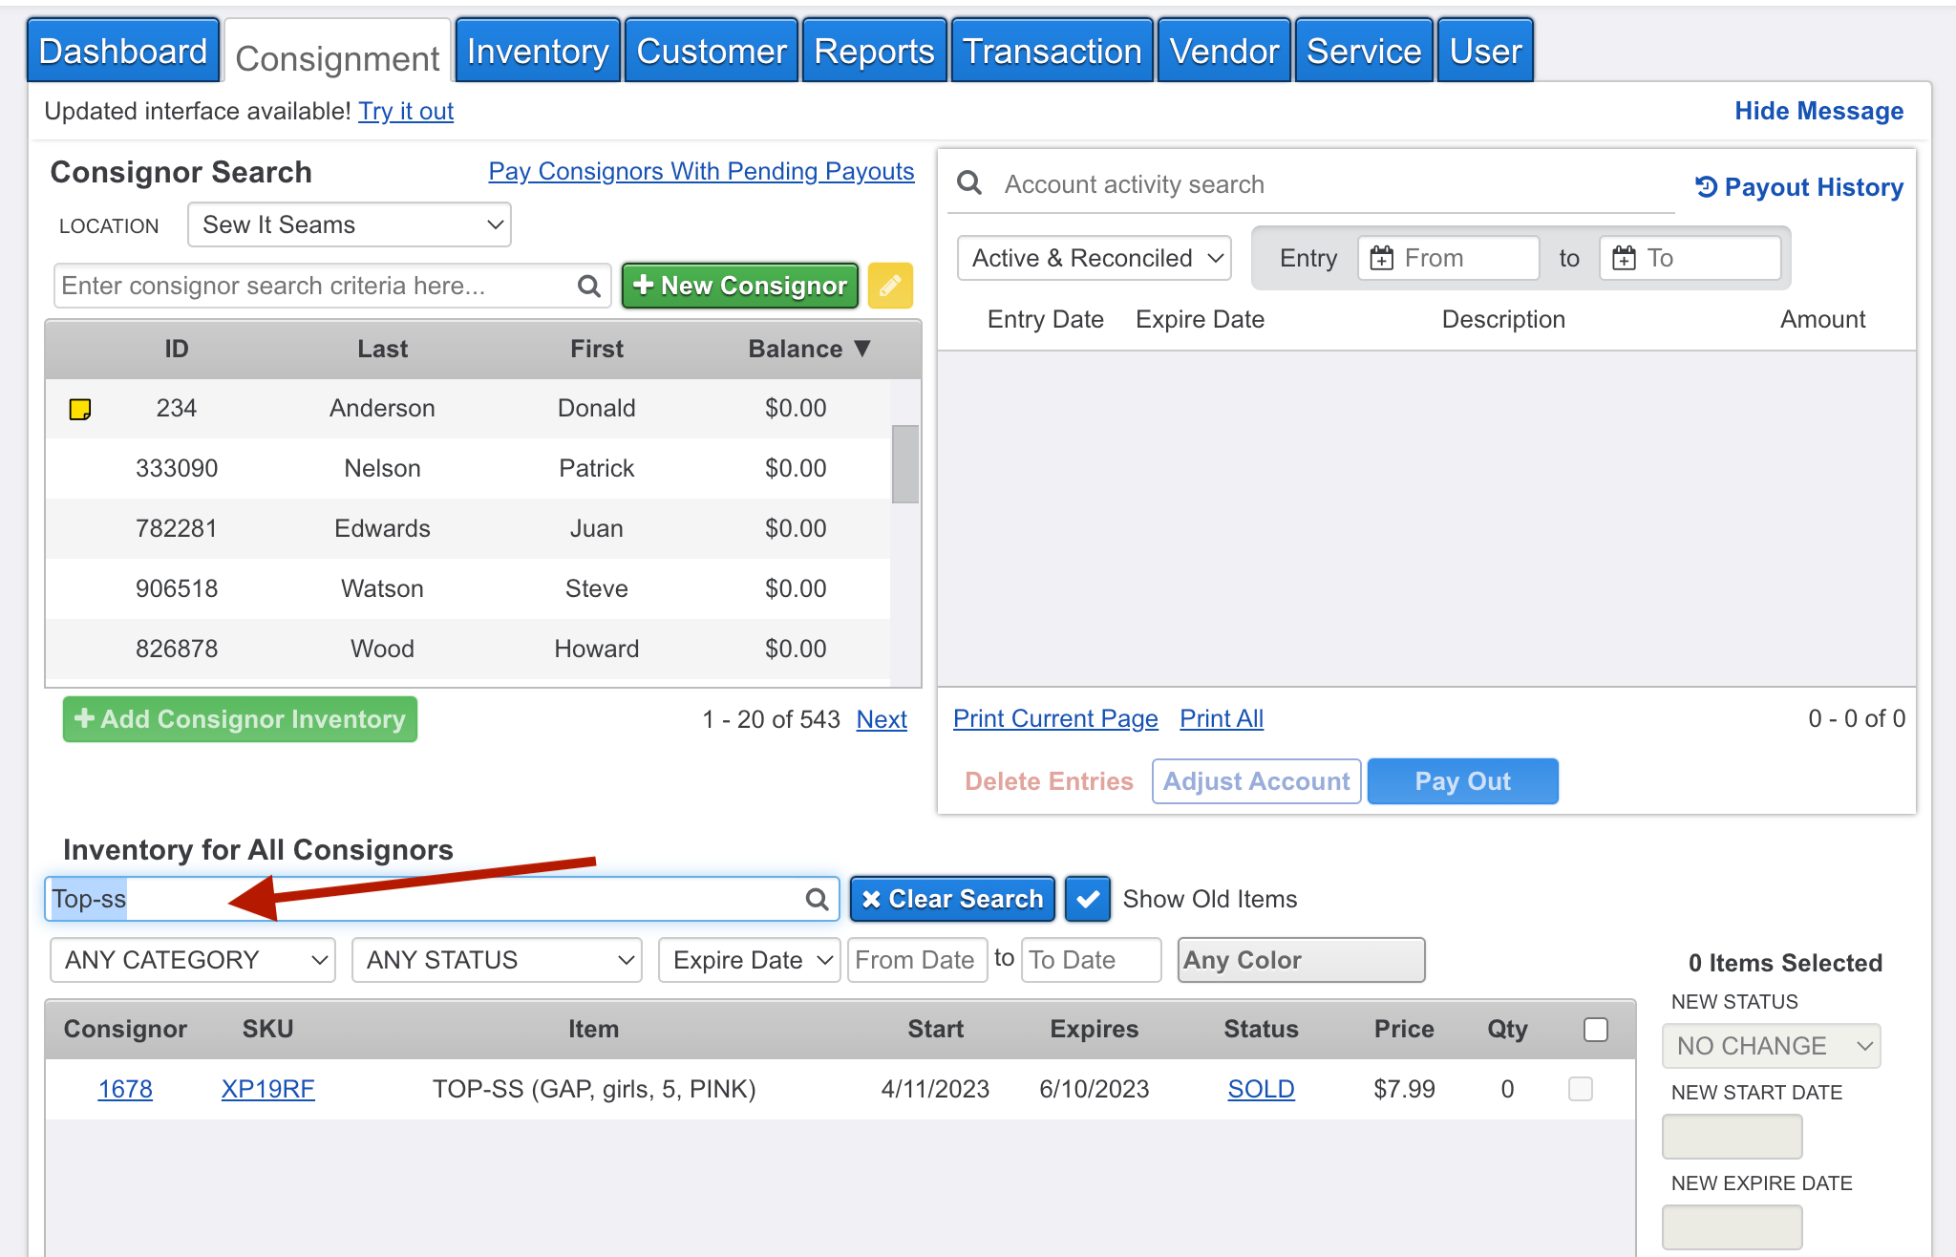Viewport: 1956px width, 1257px height.
Task: Open the To date calendar icon
Action: pyautogui.click(x=1624, y=258)
